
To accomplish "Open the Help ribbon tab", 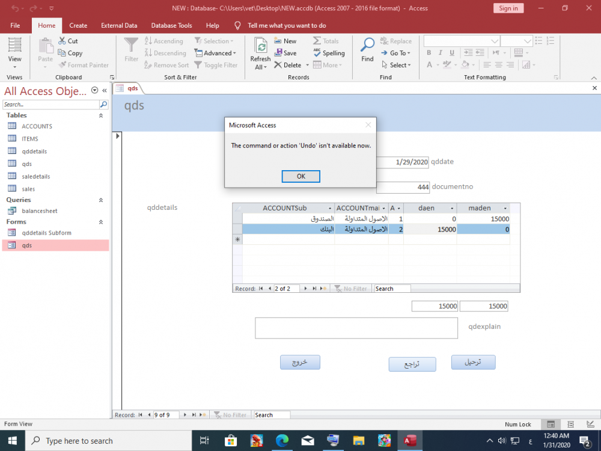I will click(x=212, y=25).
